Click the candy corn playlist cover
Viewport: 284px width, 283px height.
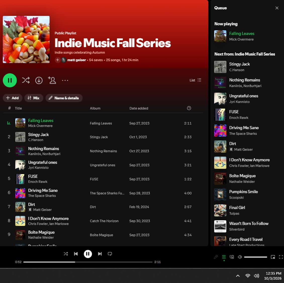pyautogui.click(x=26, y=39)
